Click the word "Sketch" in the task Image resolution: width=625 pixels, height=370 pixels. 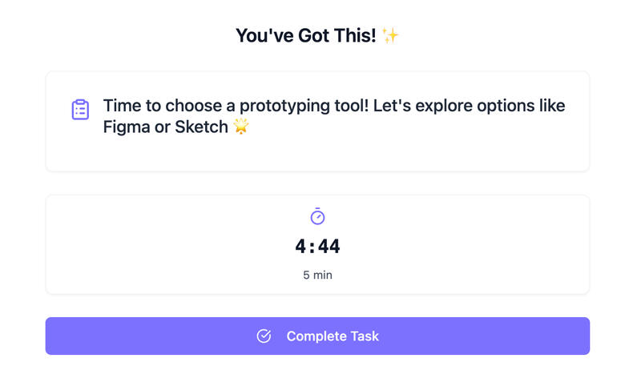[201, 127]
